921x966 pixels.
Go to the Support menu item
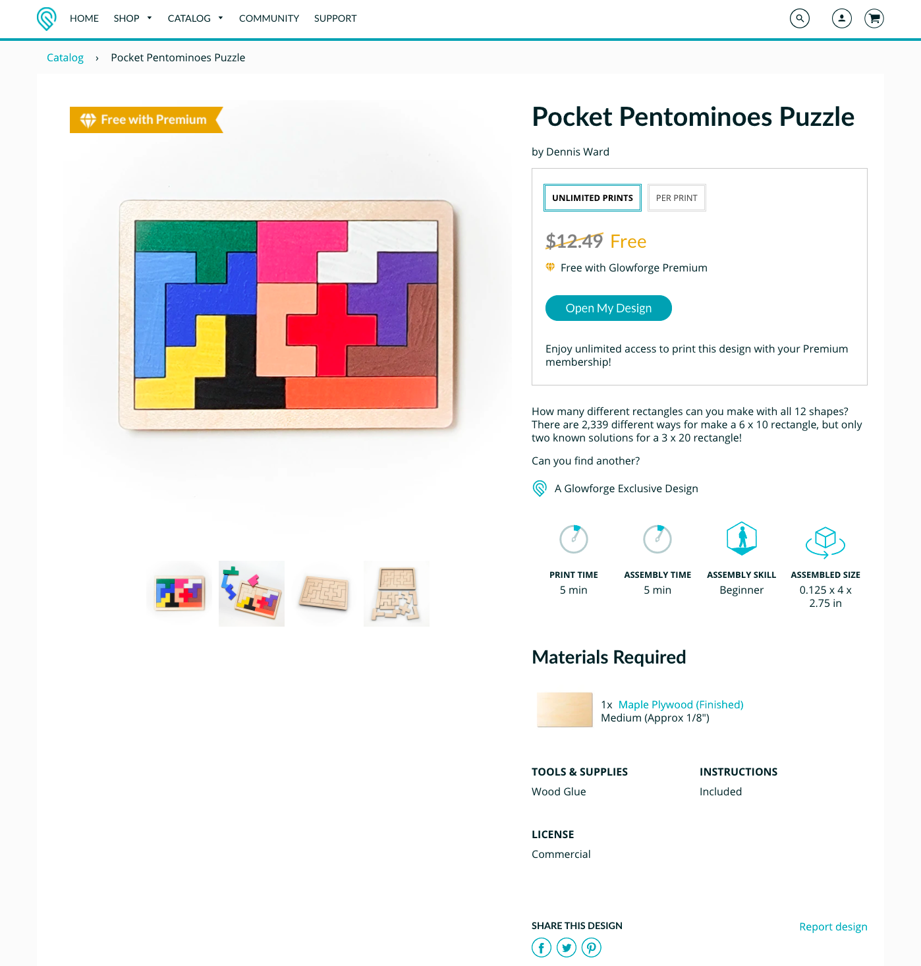click(x=335, y=18)
